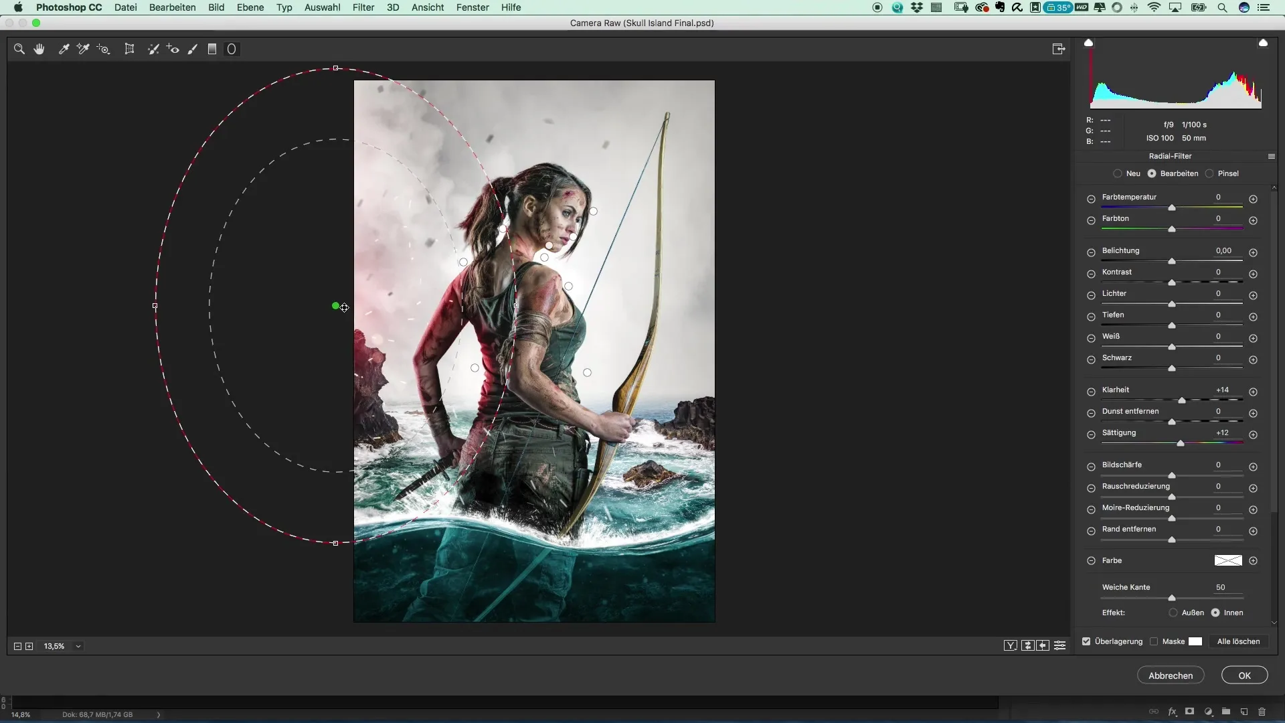
Task: Click the Sättigung value field
Action: pos(1223,432)
